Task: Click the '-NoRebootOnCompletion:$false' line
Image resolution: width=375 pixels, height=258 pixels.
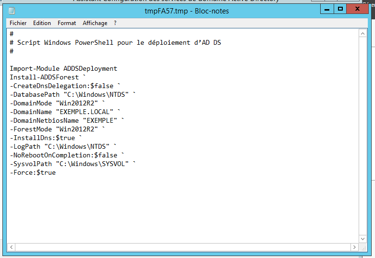Action: tap(67, 155)
